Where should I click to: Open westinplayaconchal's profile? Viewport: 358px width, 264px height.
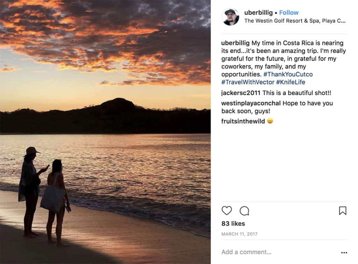click(x=250, y=103)
